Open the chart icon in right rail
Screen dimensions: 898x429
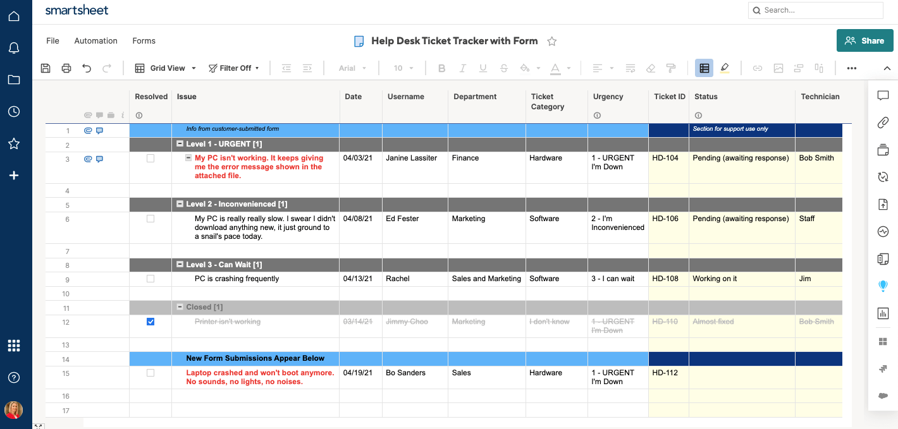(x=883, y=313)
